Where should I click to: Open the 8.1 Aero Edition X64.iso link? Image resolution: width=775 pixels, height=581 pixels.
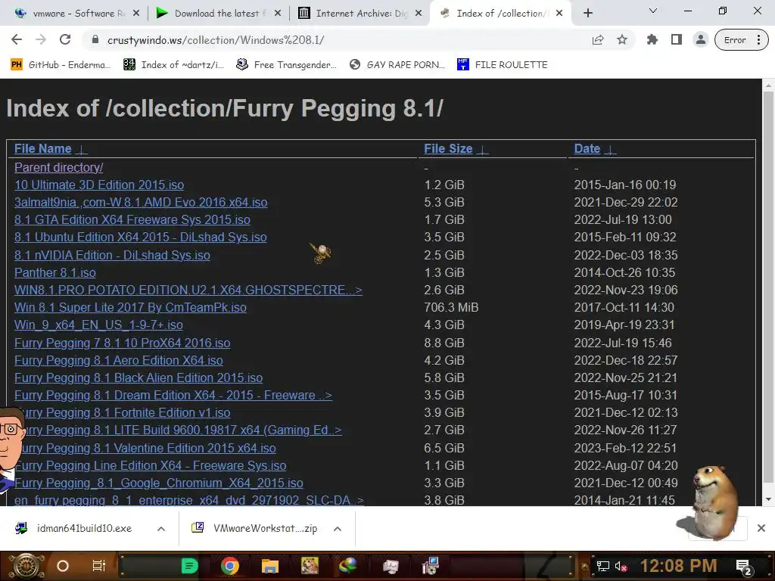point(119,360)
